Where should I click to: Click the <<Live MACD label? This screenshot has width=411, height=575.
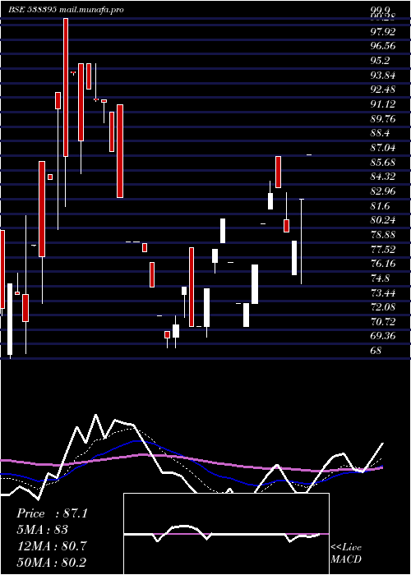coord(346,553)
